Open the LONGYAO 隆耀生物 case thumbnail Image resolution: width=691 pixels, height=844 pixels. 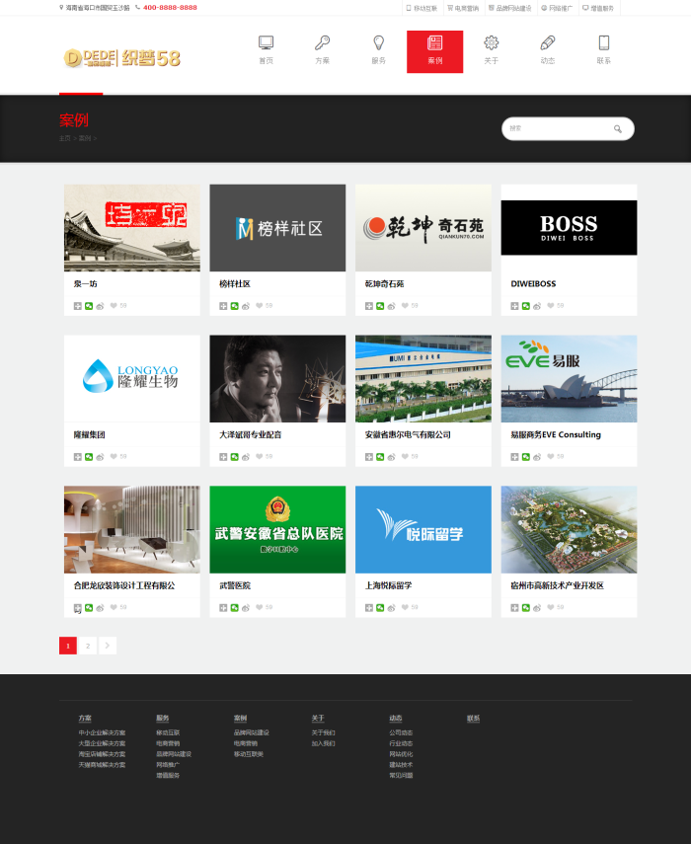132,378
